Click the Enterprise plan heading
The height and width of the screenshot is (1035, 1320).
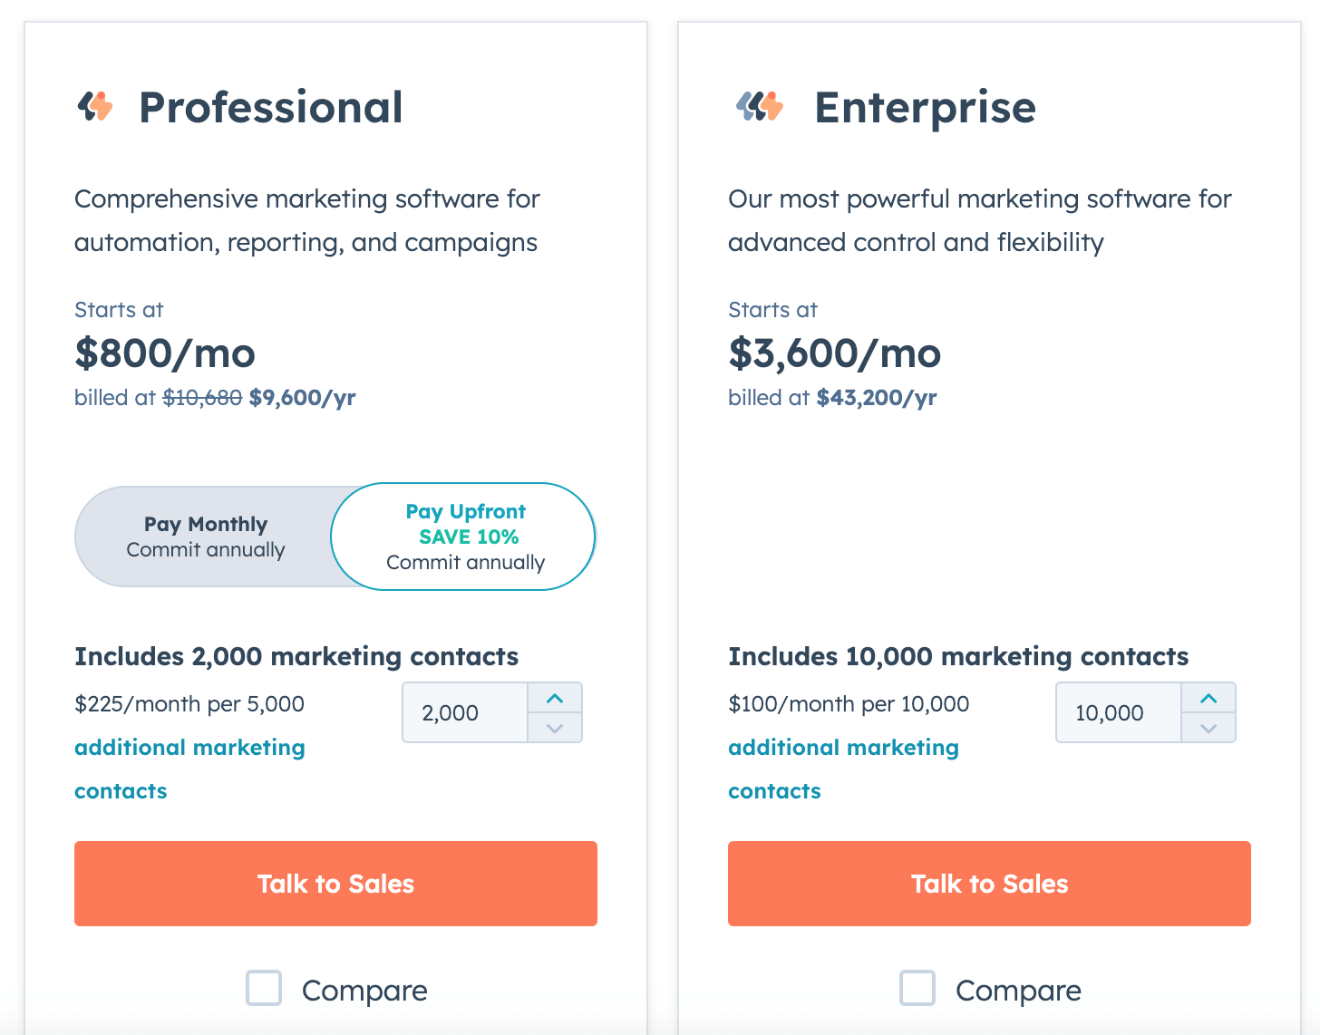pyautogui.click(x=925, y=109)
